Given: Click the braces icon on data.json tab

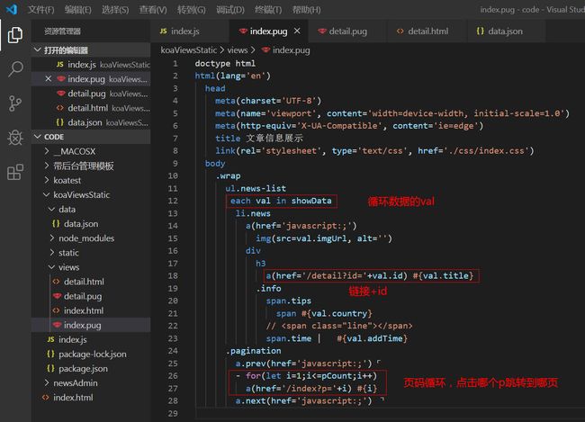Looking at the screenshot, I should (x=481, y=31).
